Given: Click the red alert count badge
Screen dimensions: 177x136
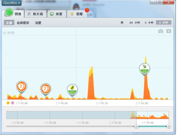Looking at the screenshot, I should pos(87,10).
